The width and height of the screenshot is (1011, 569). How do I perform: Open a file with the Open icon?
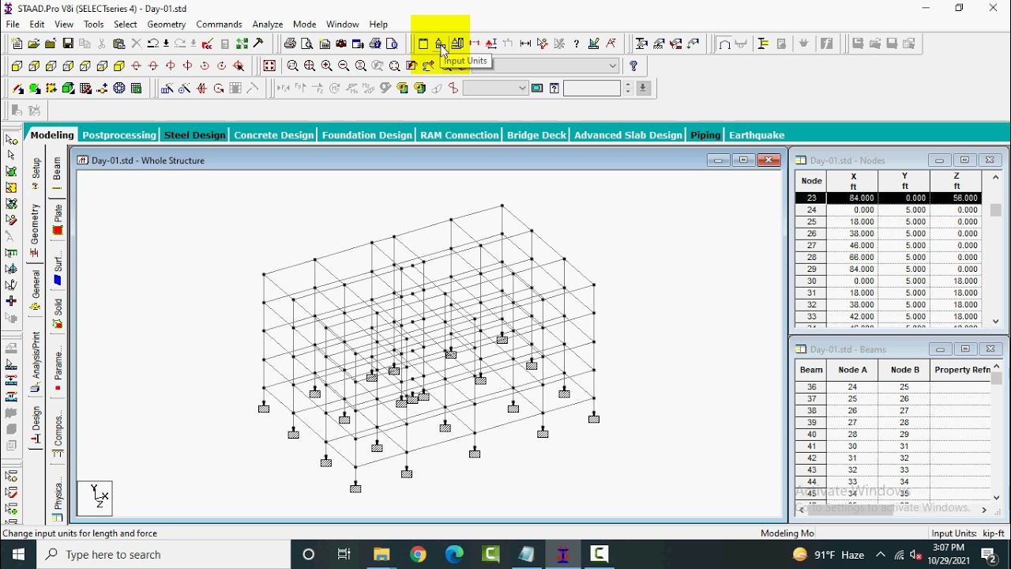pos(34,44)
